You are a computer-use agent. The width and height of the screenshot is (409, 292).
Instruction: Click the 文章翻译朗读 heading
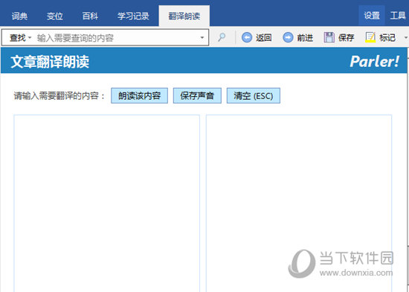50,62
